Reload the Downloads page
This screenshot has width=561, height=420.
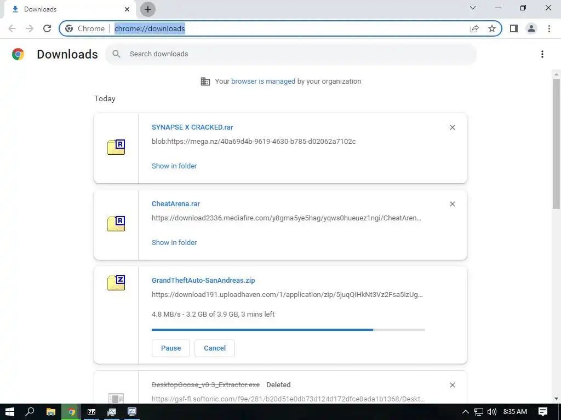click(x=47, y=28)
